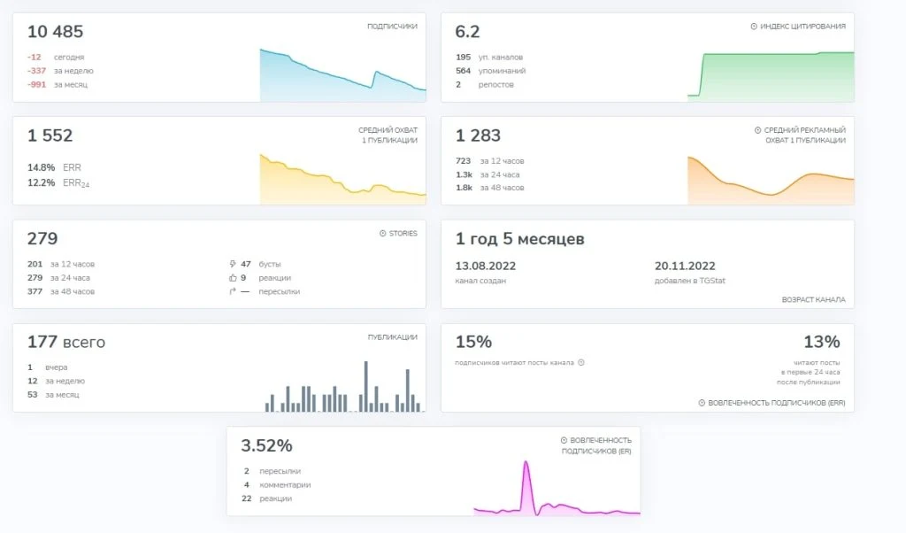The image size is (906, 533).
Task: Select the 15% subscribers reading value
Action: (474, 343)
